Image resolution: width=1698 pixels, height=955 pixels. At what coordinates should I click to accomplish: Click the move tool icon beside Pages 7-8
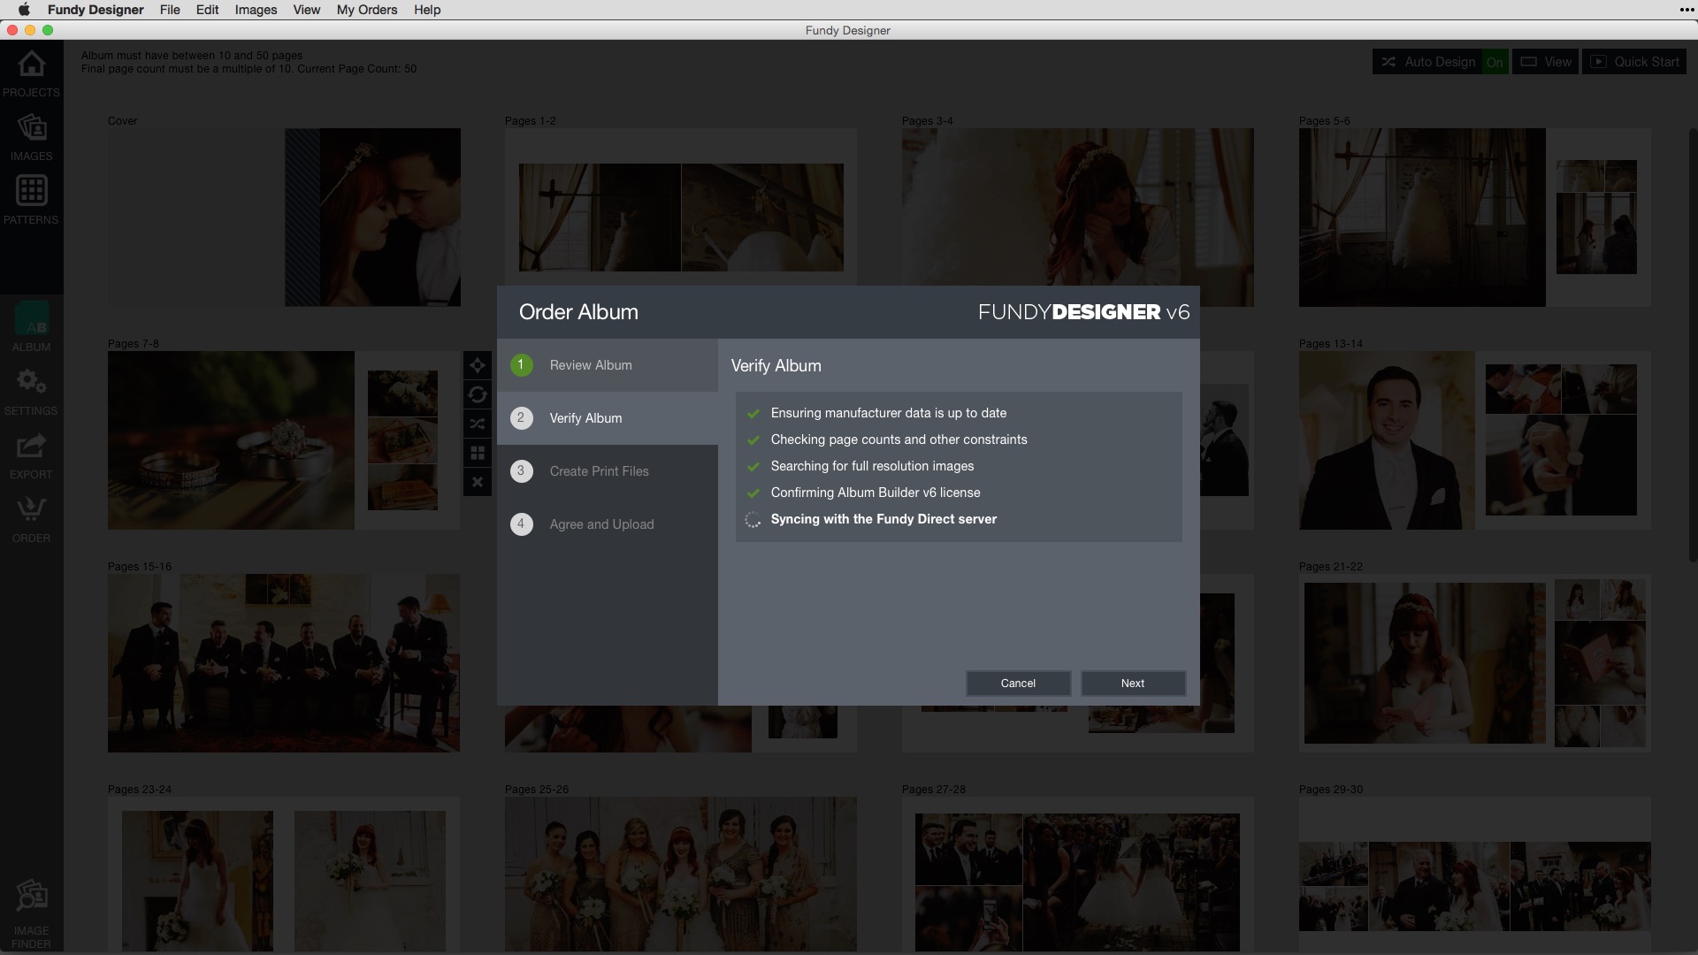(x=478, y=365)
